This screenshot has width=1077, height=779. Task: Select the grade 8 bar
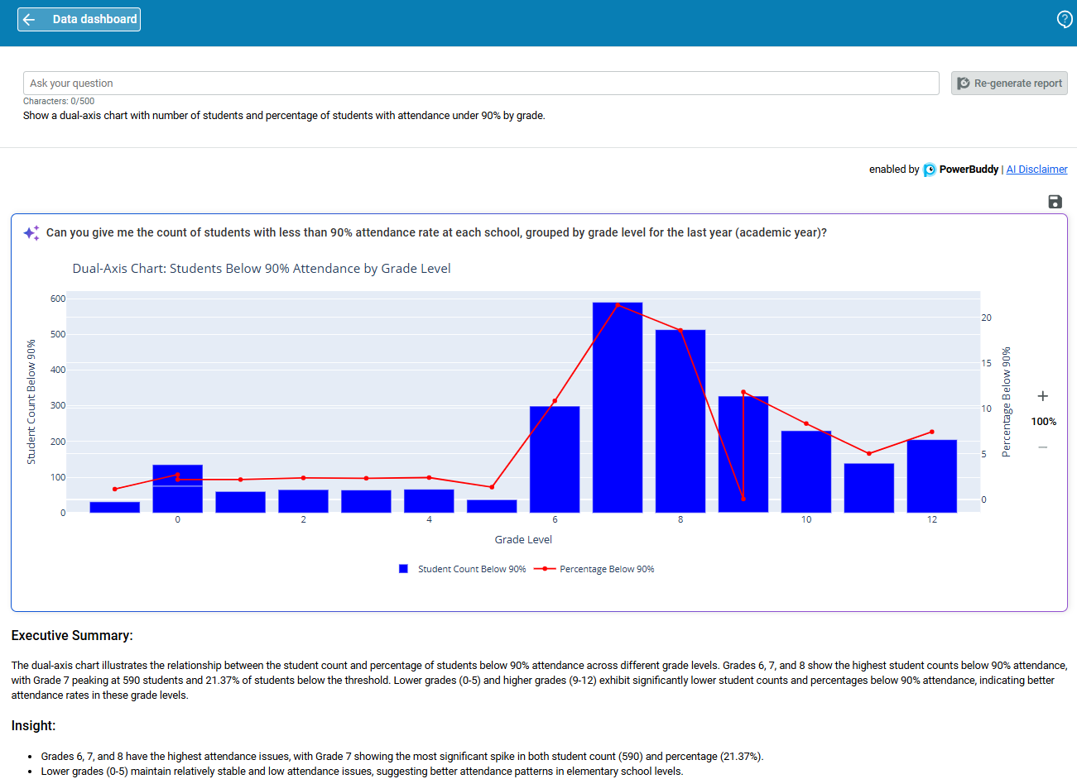[680, 422]
